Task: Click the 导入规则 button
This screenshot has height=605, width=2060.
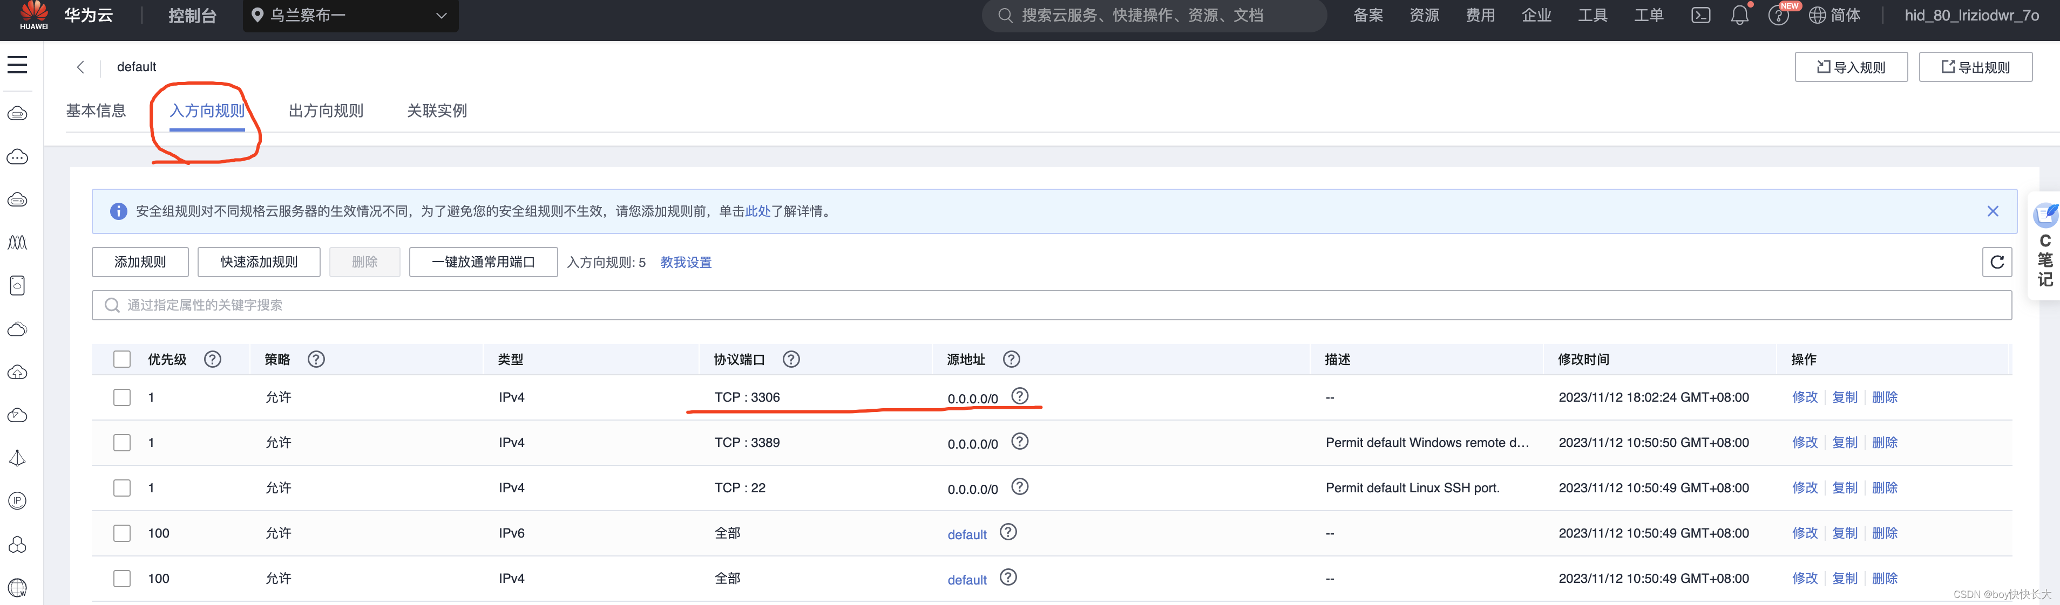Action: click(1851, 67)
